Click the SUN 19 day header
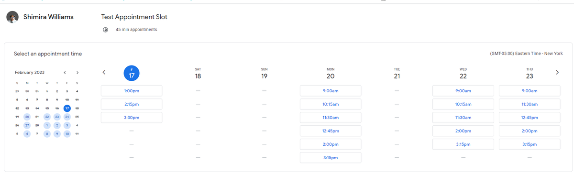574x174 pixels. [x=264, y=74]
